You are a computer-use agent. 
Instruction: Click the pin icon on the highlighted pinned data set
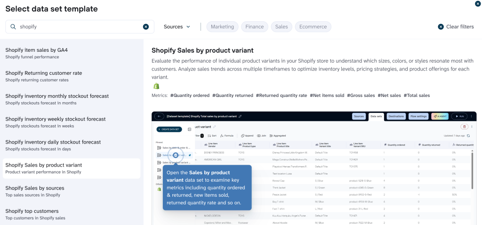tap(190, 155)
